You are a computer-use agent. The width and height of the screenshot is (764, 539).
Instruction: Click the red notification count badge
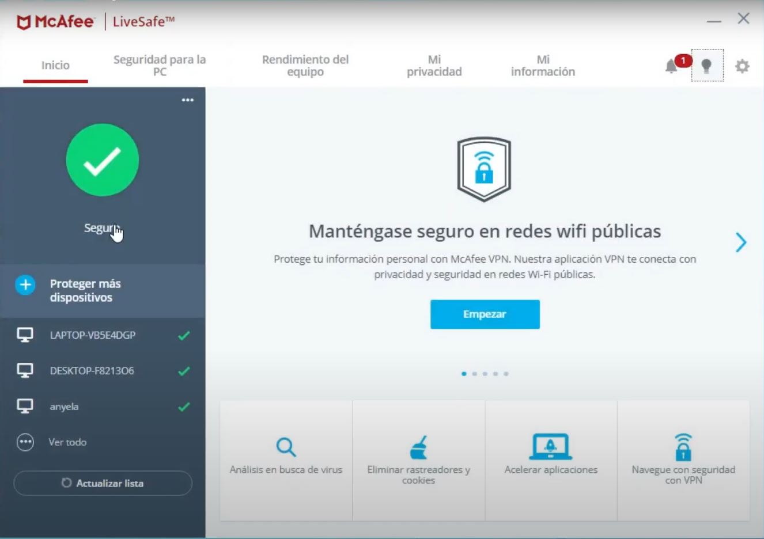pos(683,60)
